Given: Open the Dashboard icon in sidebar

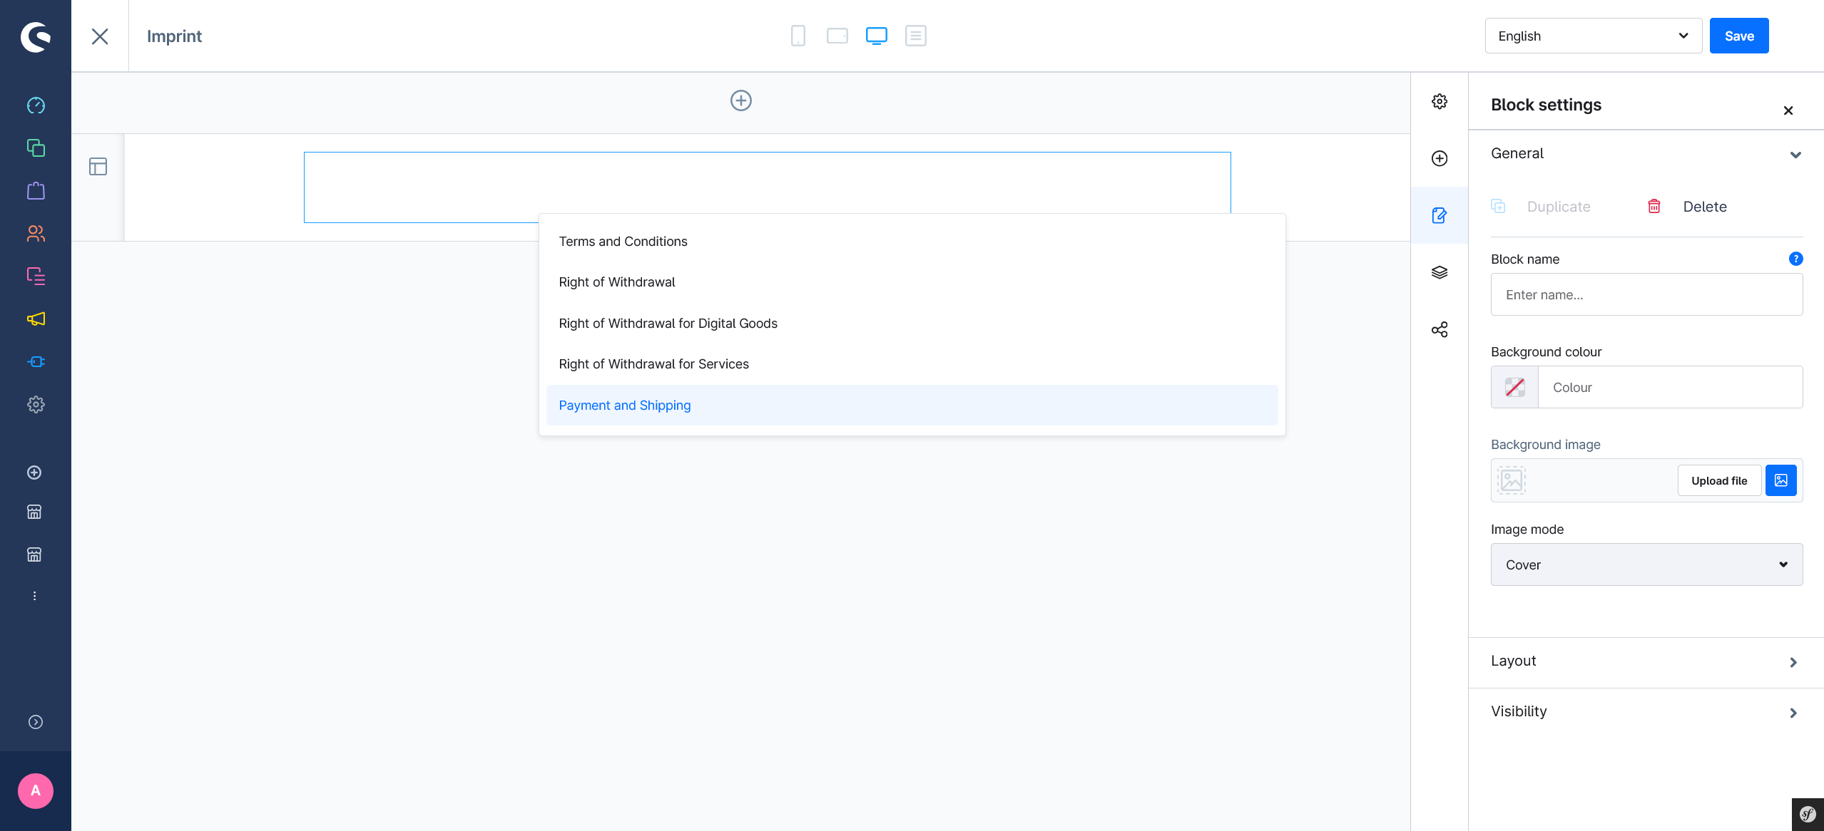Looking at the screenshot, I should pyautogui.click(x=36, y=105).
